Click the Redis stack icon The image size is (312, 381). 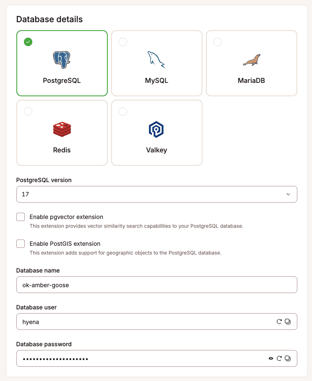click(x=62, y=128)
